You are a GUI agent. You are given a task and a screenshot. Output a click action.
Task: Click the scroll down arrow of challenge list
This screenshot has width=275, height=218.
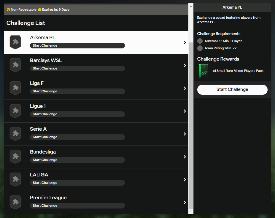[191, 211]
